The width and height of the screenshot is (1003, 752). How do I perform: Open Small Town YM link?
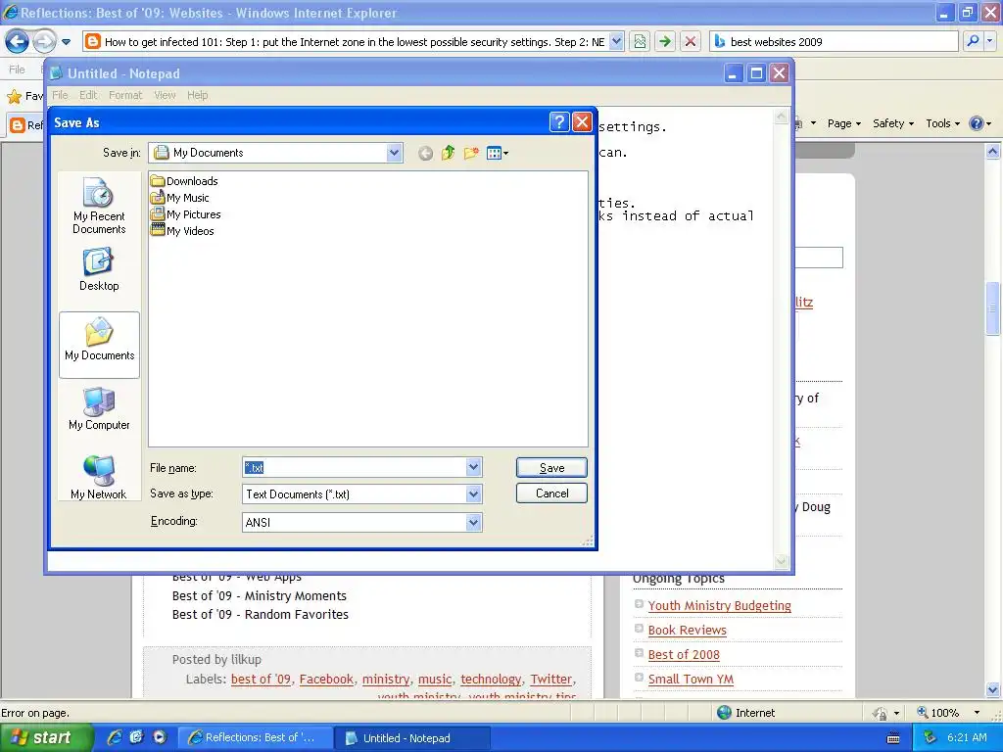[x=691, y=680]
